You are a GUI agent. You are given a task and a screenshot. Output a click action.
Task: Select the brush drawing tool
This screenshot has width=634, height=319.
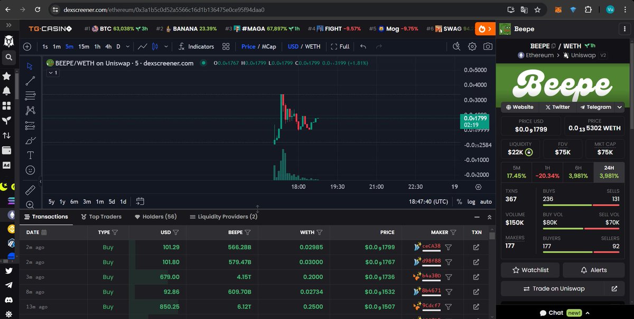[30, 140]
